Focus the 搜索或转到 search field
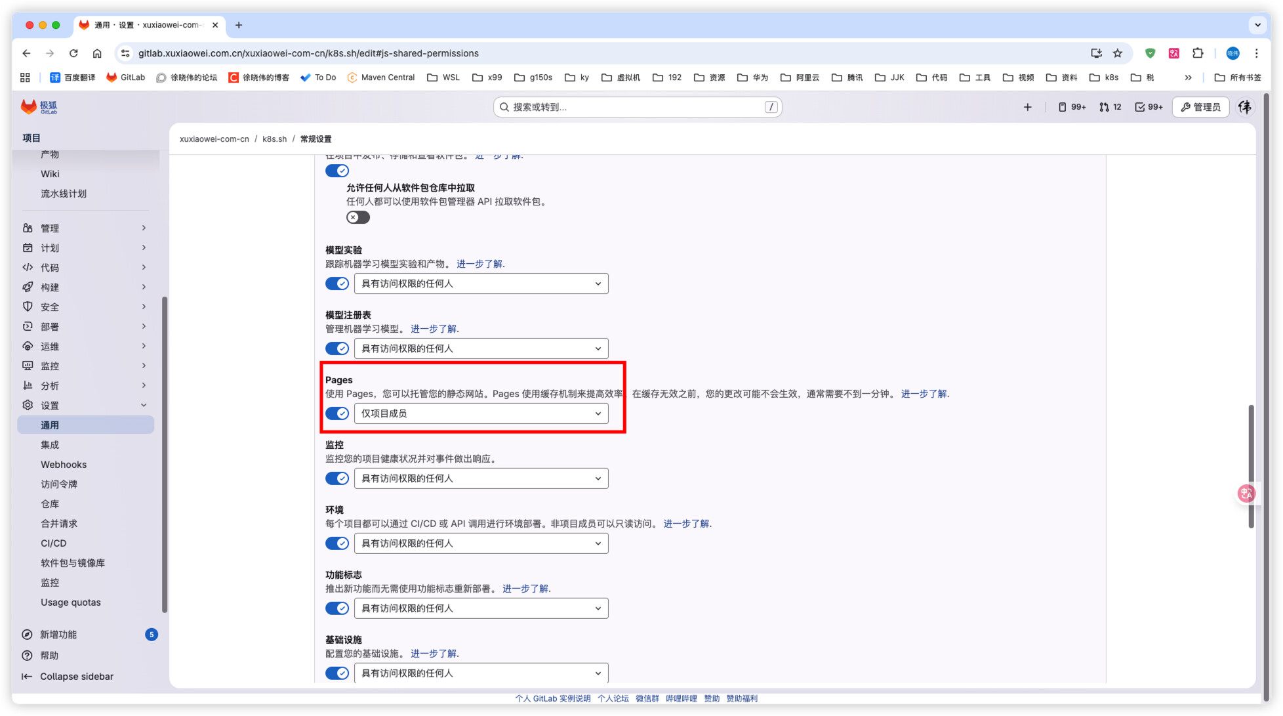Image resolution: width=1283 pixels, height=716 pixels. point(636,107)
